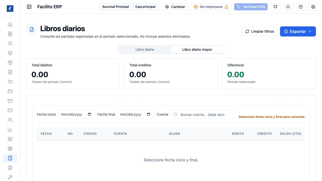Click the Sucursal Principal label
This screenshot has width=322, height=181.
click(115, 7)
